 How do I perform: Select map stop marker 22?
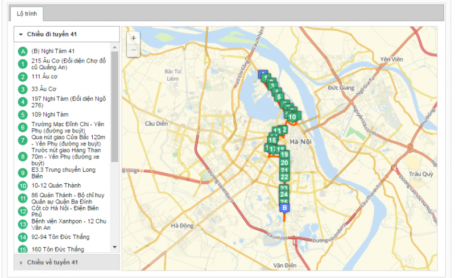(x=284, y=176)
